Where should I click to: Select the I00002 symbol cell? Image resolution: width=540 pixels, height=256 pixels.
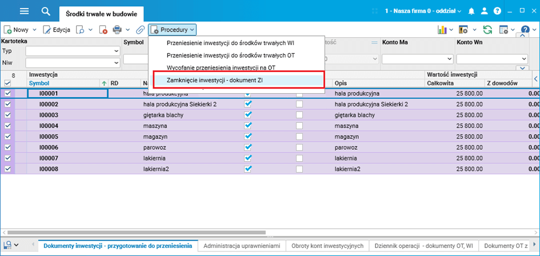67,105
